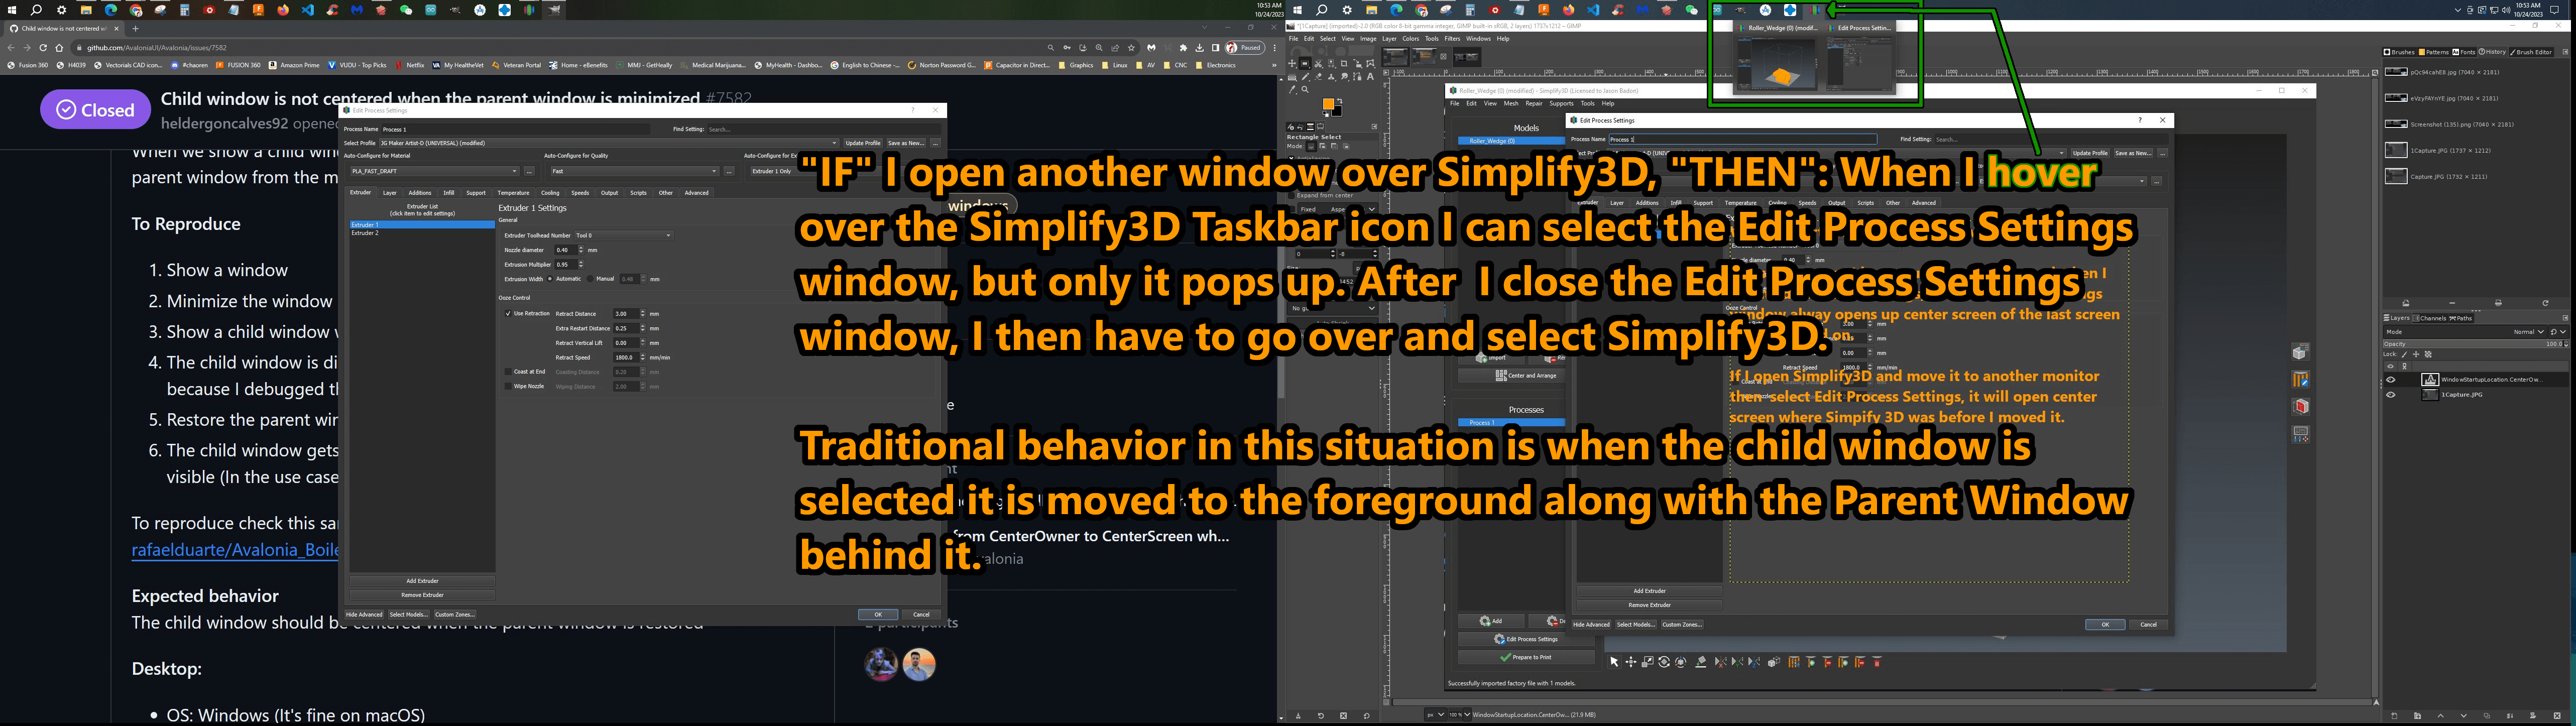Open the Filters menu in GIMP

[1452, 39]
